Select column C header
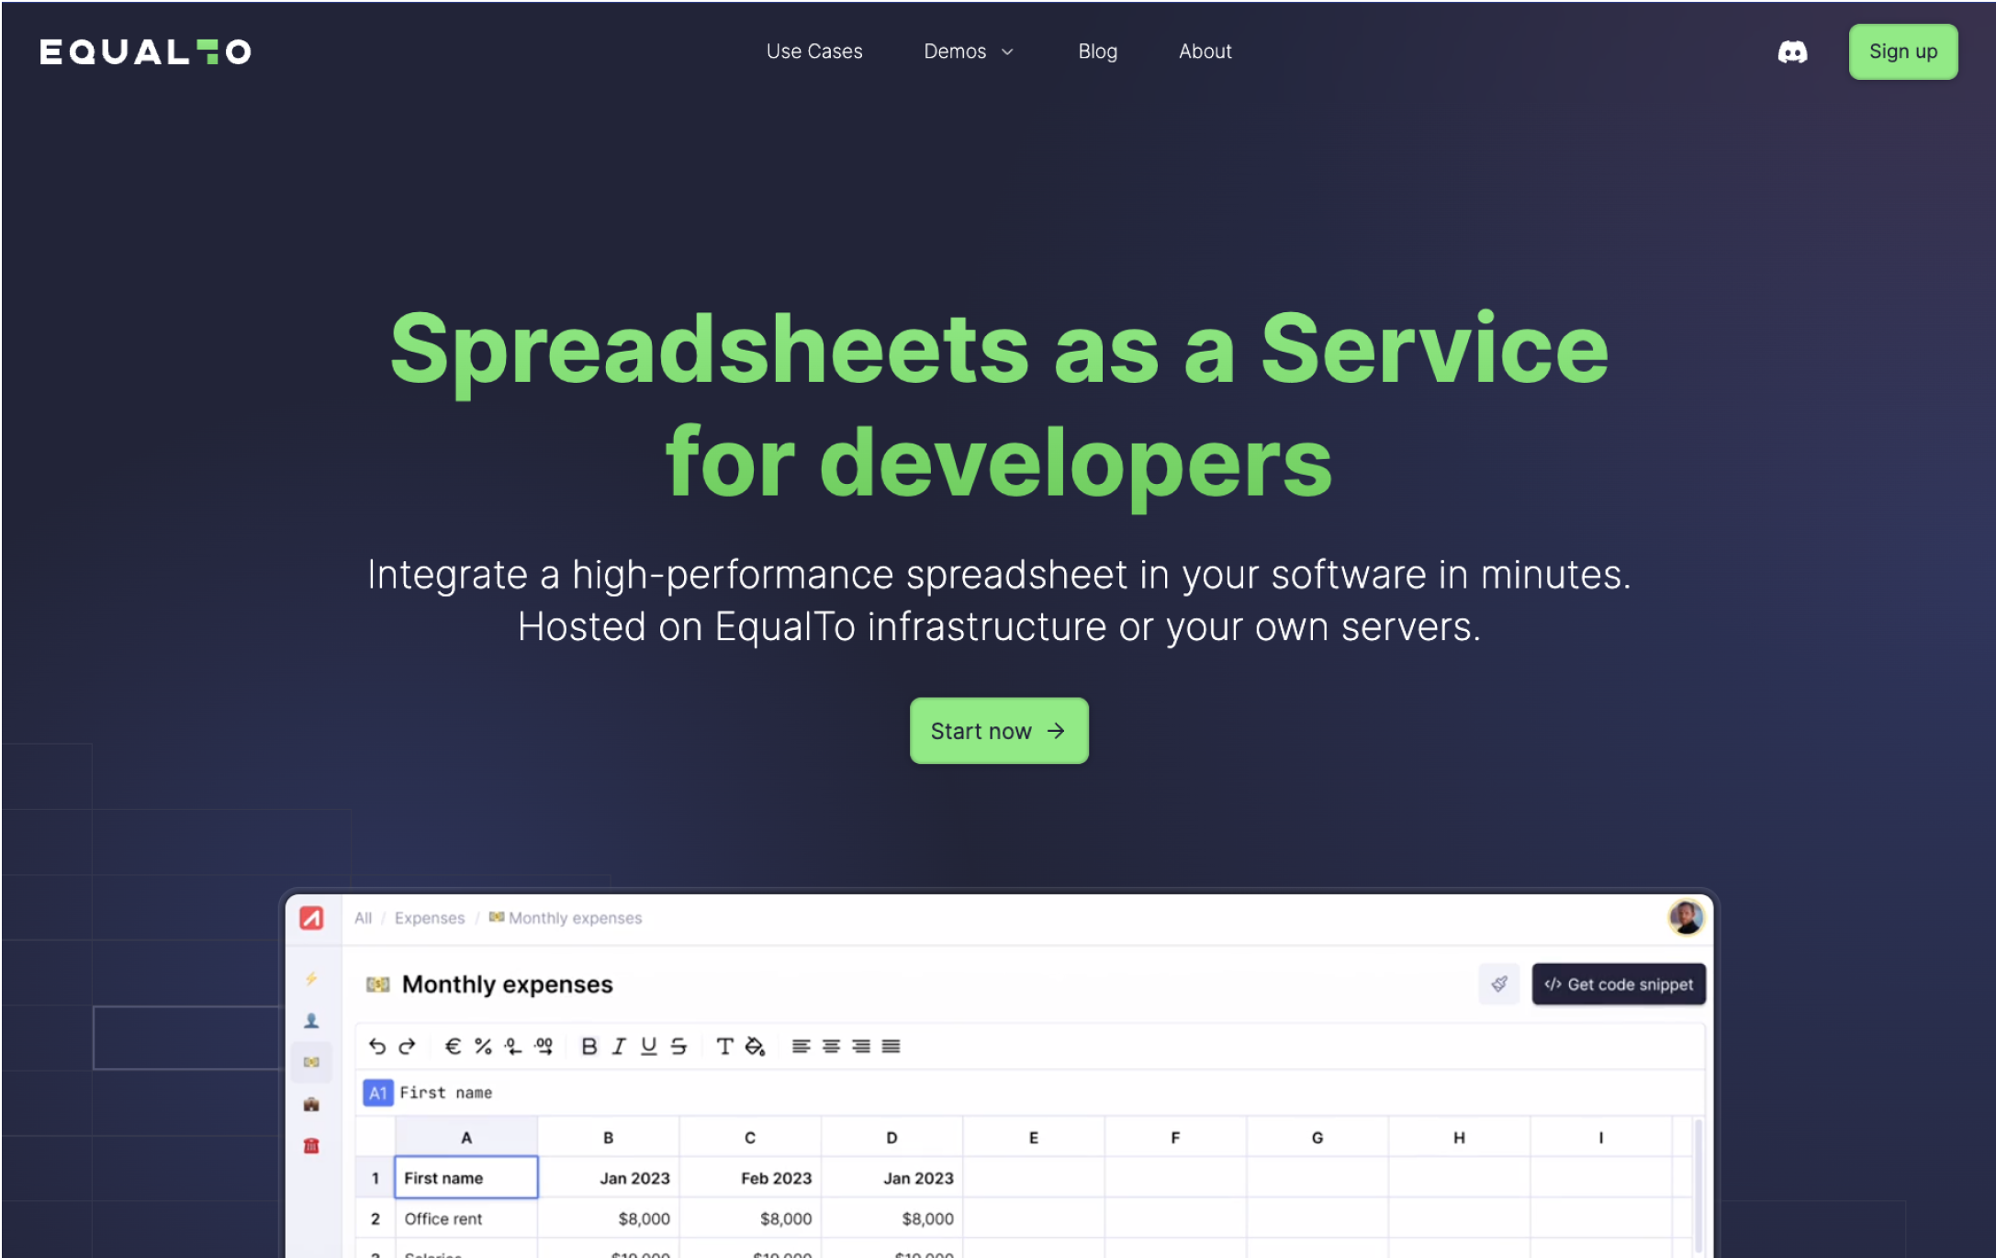Viewport: 1996px width, 1258px height. tap(750, 1137)
